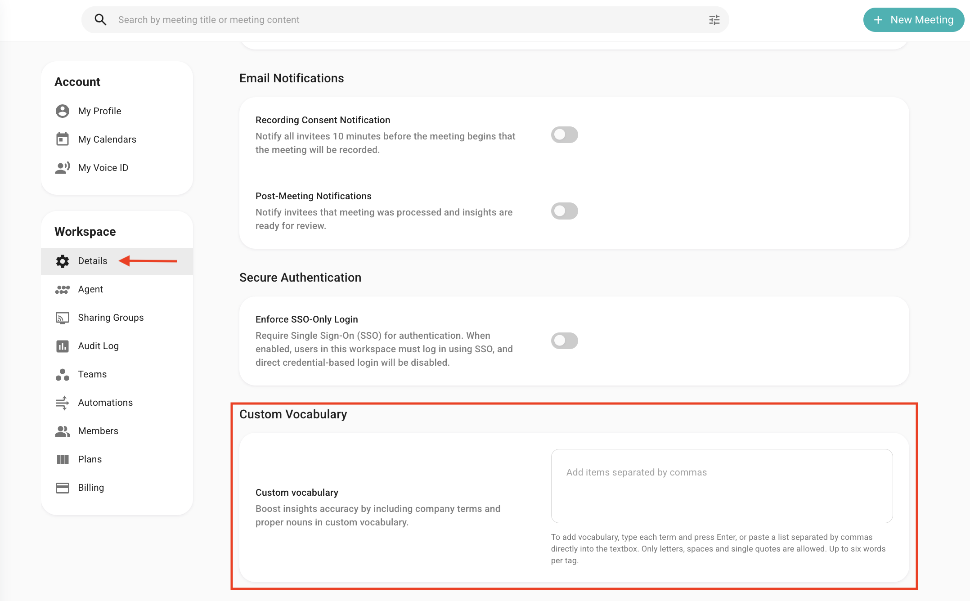Click the search magnifier icon
970x601 pixels.
(100, 20)
